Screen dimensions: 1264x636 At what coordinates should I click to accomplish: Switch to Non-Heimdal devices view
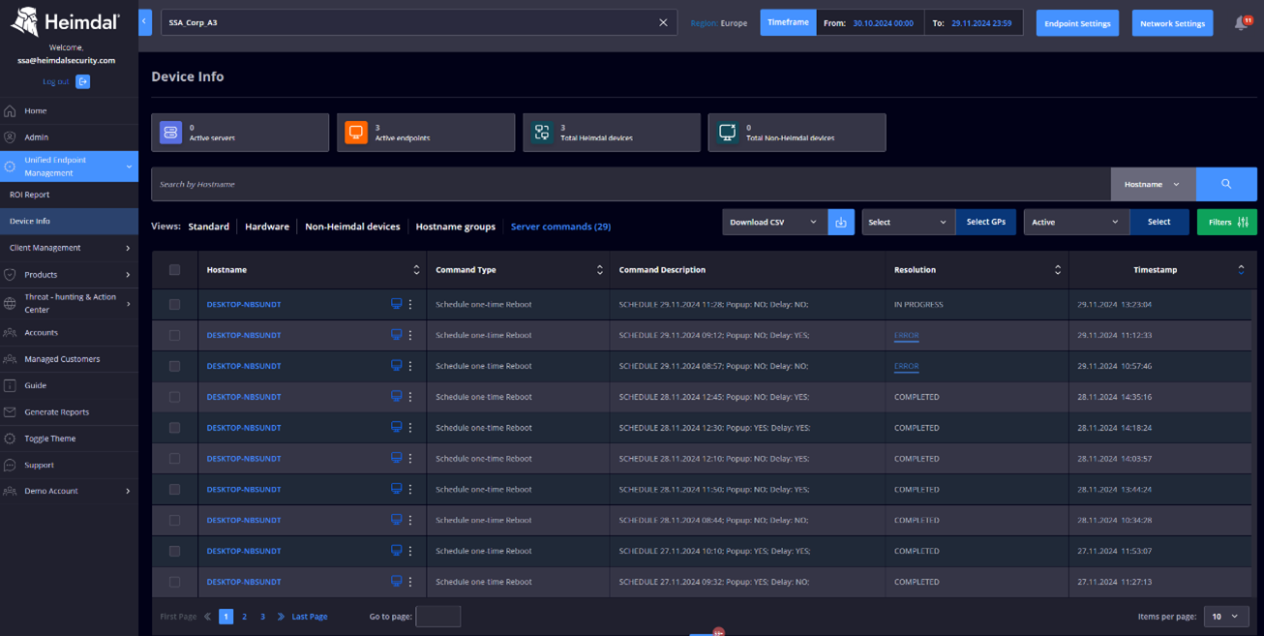click(x=352, y=227)
